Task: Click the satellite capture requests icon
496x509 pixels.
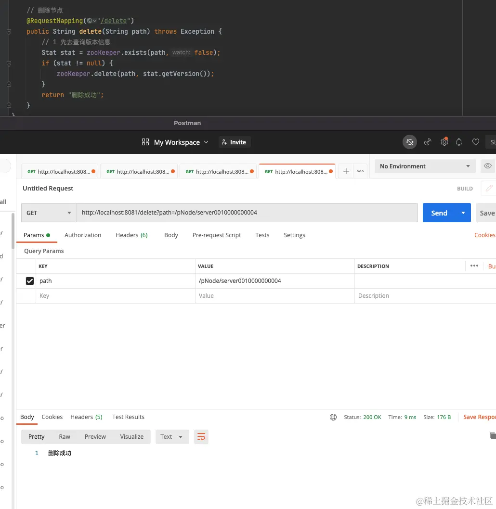Action: [428, 142]
